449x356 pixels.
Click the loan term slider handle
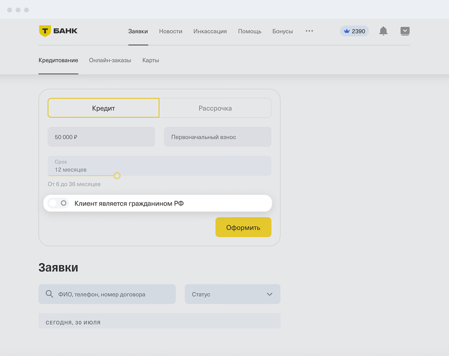tap(117, 176)
